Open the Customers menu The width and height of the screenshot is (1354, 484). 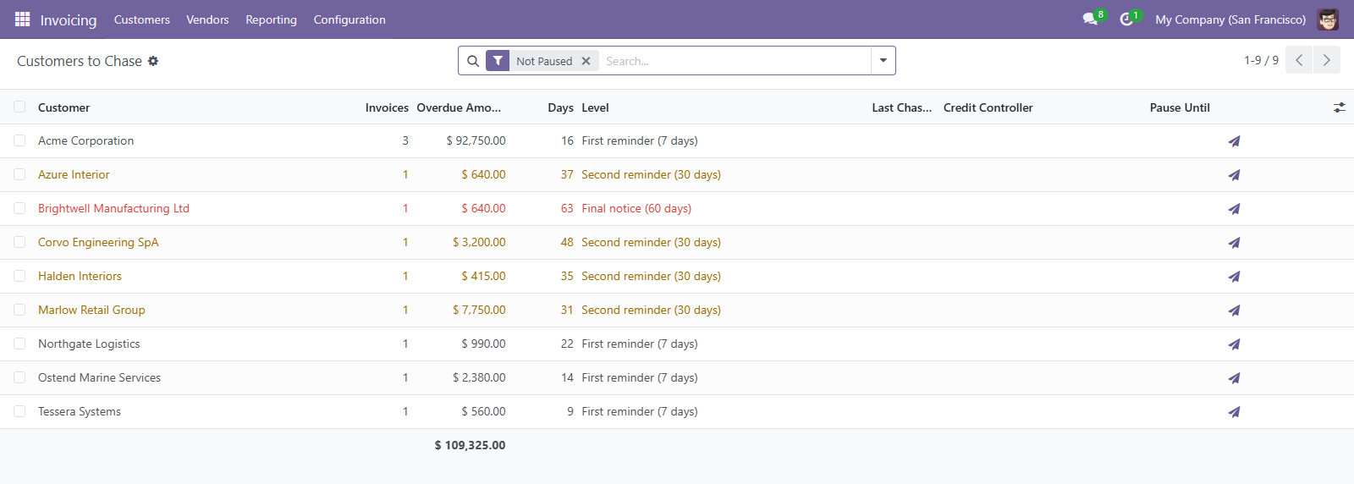tap(142, 19)
